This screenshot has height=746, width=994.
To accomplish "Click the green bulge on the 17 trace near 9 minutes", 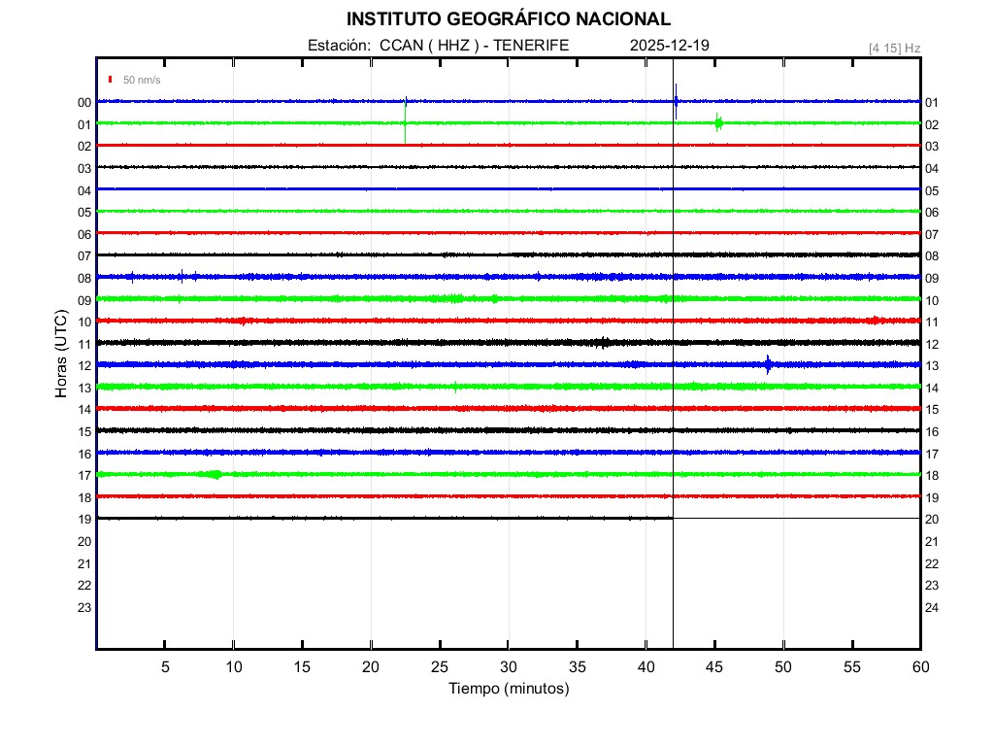I will click(215, 474).
